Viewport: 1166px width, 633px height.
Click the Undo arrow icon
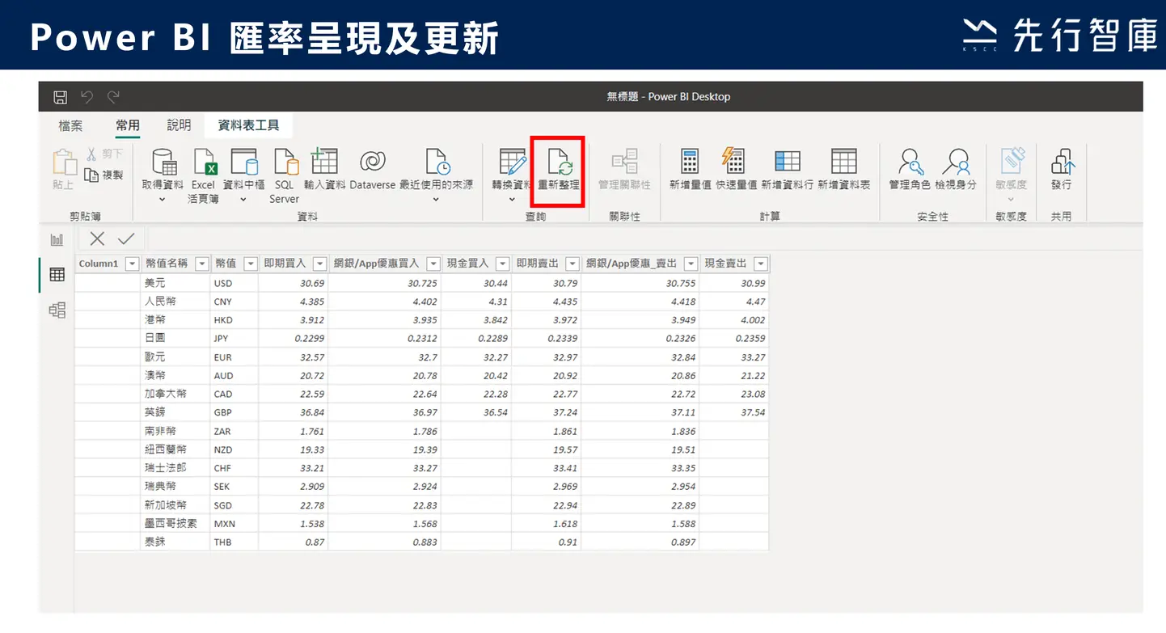pyautogui.click(x=87, y=97)
